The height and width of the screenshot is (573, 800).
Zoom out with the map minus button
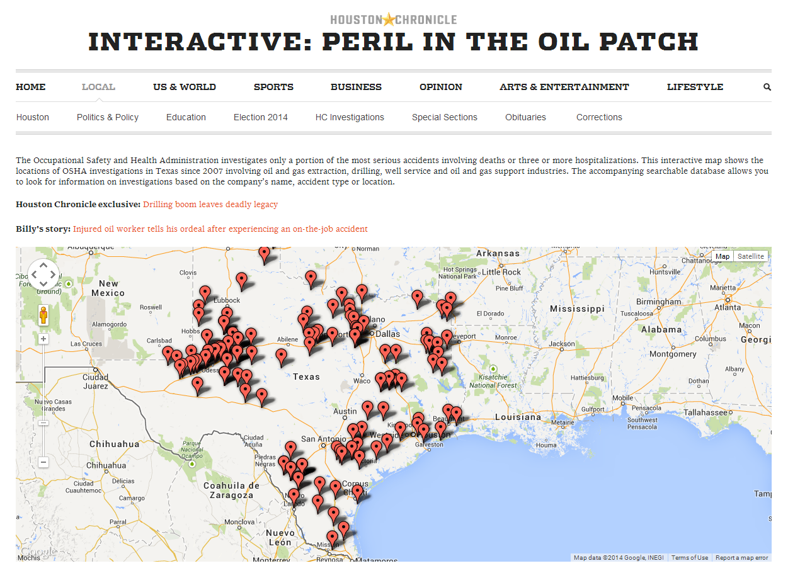pos(43,462)
